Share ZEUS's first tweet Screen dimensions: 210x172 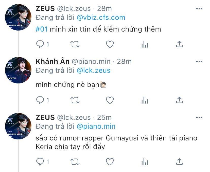179,44
